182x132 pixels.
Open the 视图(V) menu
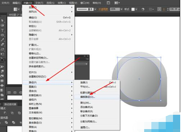(x=73, y=3)
